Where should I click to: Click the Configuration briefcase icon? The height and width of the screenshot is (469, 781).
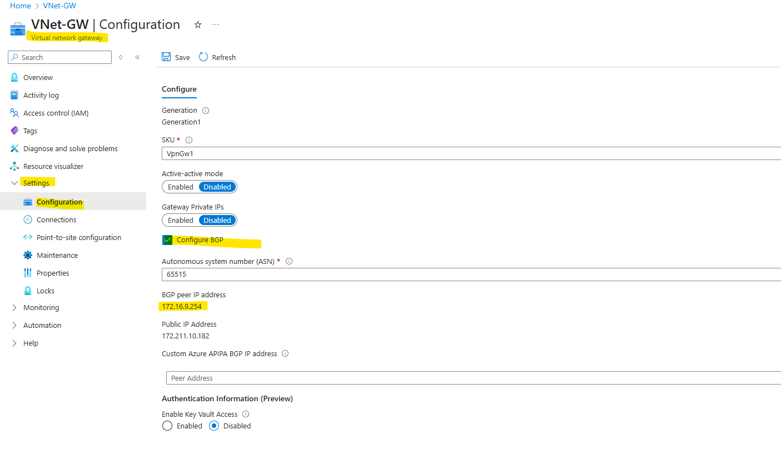tap(28, 202)
